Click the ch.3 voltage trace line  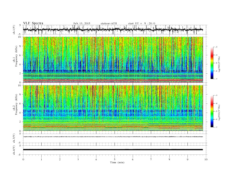pos(113,137)
